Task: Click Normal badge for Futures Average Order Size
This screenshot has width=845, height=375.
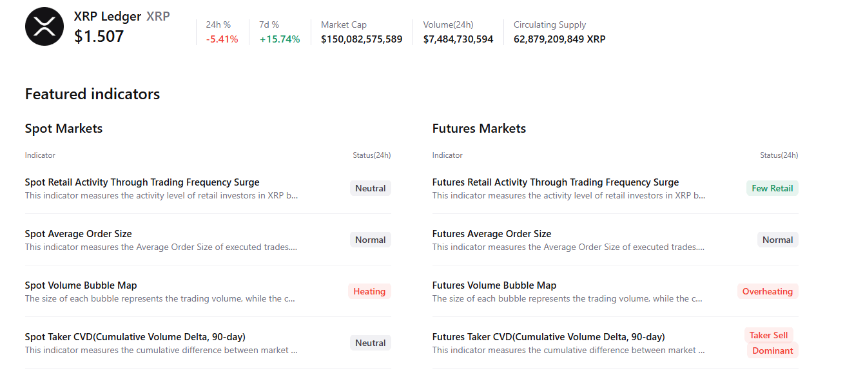Action: click(778, 240)
